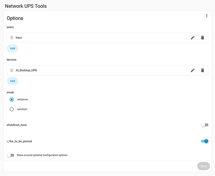Viewport: 215px width, 176px height.
Task: Click drag handle beside AI_Desktop_UPS
Action: 12,70
